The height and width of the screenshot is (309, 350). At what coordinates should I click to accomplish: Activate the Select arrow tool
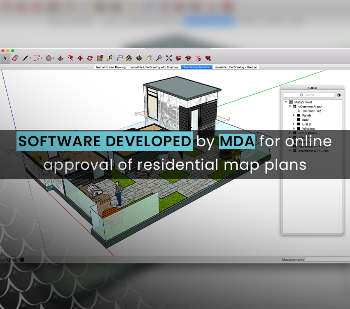6,58
